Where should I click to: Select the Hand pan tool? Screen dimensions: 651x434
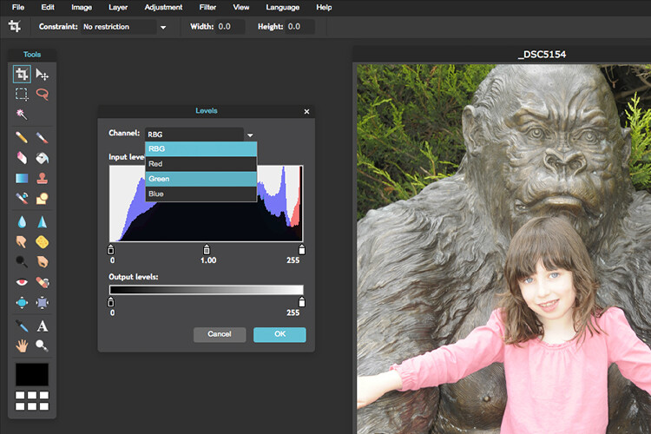[22, 345]
